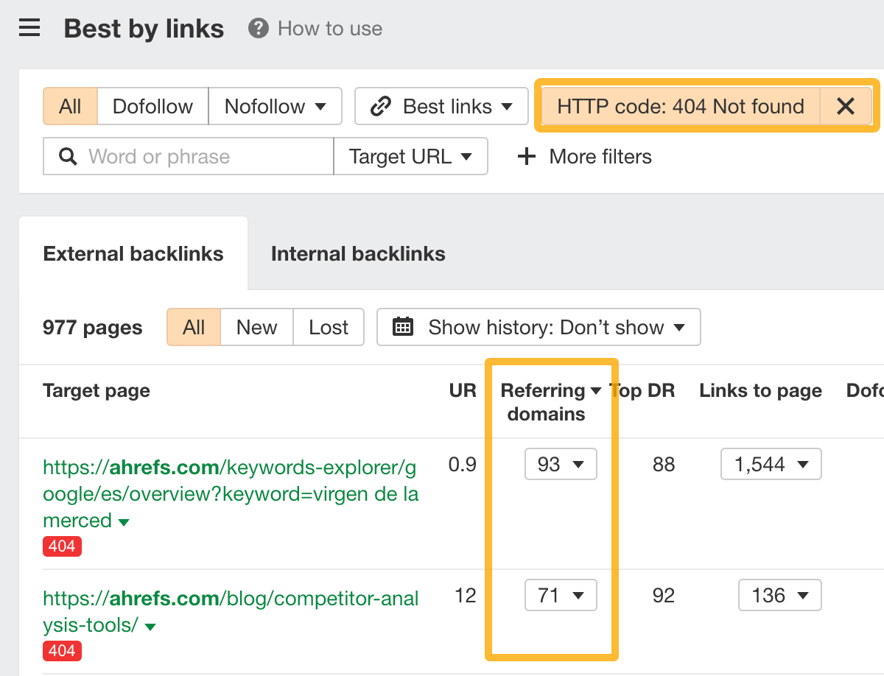The height and width of the screenshot is (676, 884).
Task: Open the Nofollow dropdown
Action: [x=275, y=106]
